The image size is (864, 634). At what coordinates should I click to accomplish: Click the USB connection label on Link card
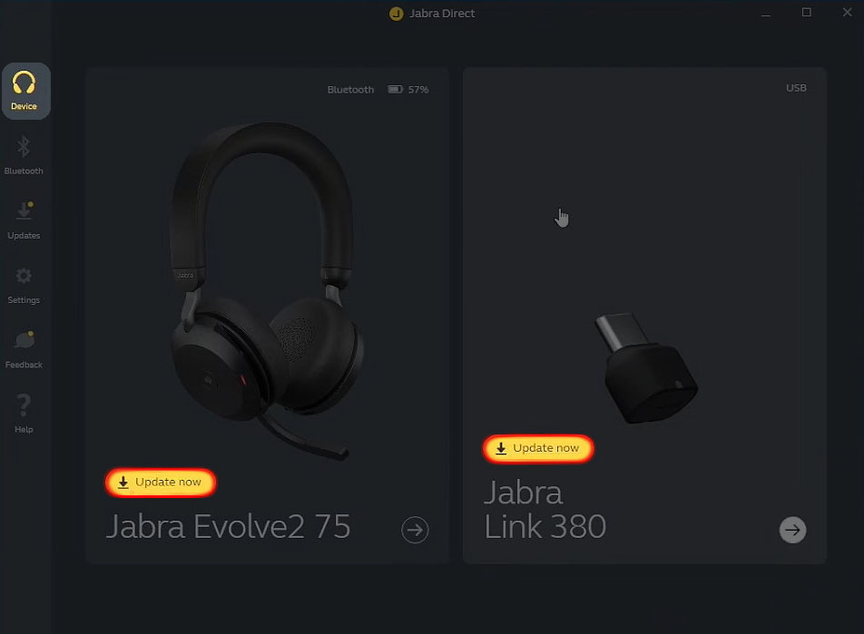[796, 88]
